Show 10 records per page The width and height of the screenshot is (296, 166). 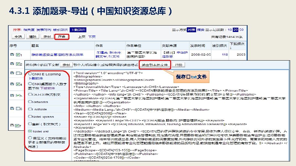(x=230, y=30)
